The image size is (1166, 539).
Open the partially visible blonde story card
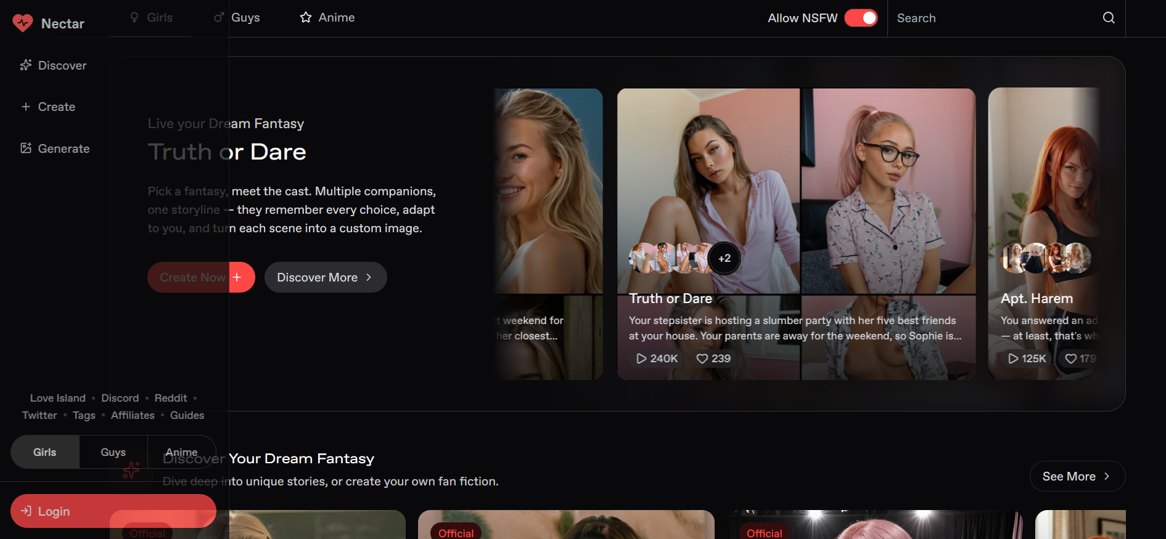pos(548,234)
